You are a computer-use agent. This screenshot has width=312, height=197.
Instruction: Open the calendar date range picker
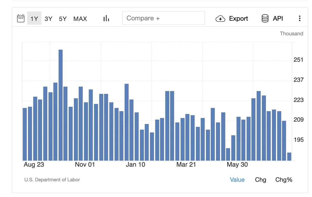click(21, 18)
